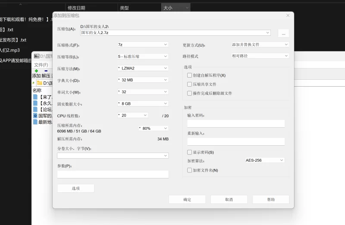Open memory usage 80% dropdown
The image size is (345, 225).
pos(153,128)
